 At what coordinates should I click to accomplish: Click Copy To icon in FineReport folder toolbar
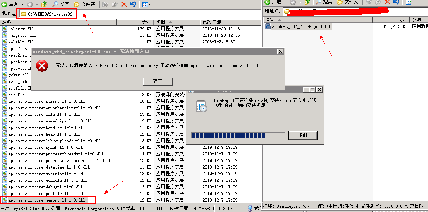(x=378, y=2)
